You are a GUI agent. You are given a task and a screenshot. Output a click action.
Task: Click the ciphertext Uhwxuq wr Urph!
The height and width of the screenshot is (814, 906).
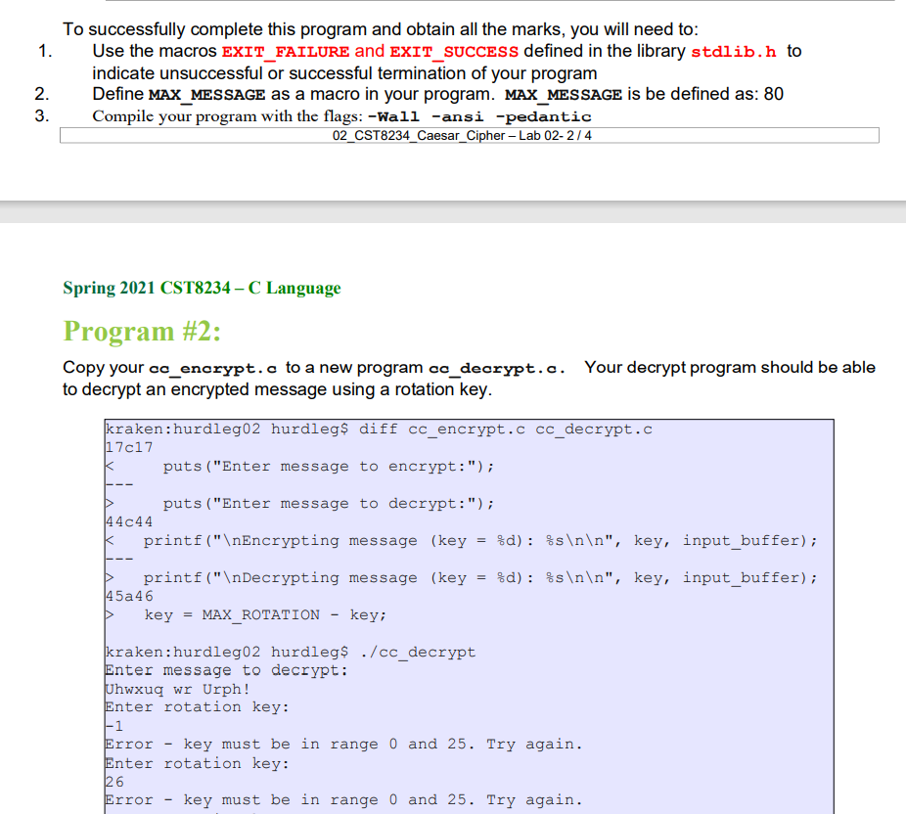177,689
